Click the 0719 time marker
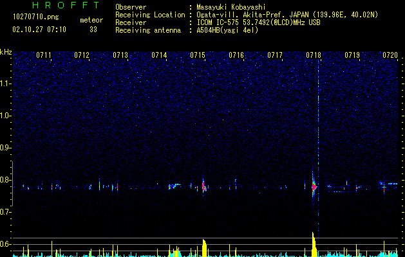Image resolution: width=405 pixels, height=257 pixels. pos(352,55)
